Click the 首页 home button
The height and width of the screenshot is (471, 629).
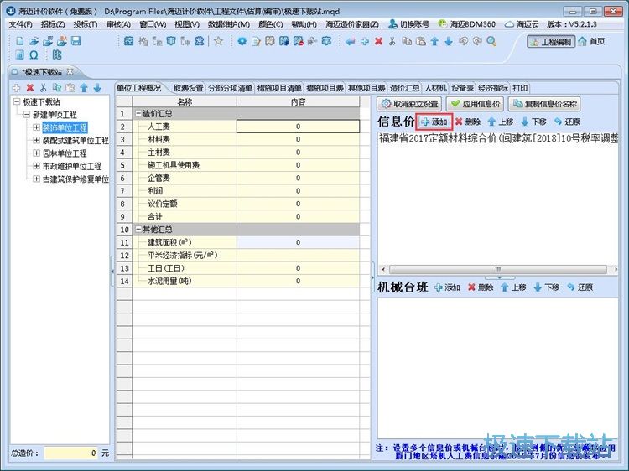(x=592, y=41)
